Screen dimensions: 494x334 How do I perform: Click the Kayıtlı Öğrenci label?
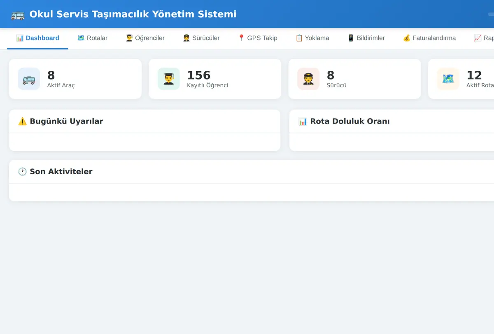[207, 85]
